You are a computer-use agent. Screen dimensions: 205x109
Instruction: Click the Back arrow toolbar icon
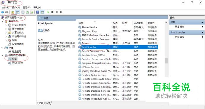(2, 12)
